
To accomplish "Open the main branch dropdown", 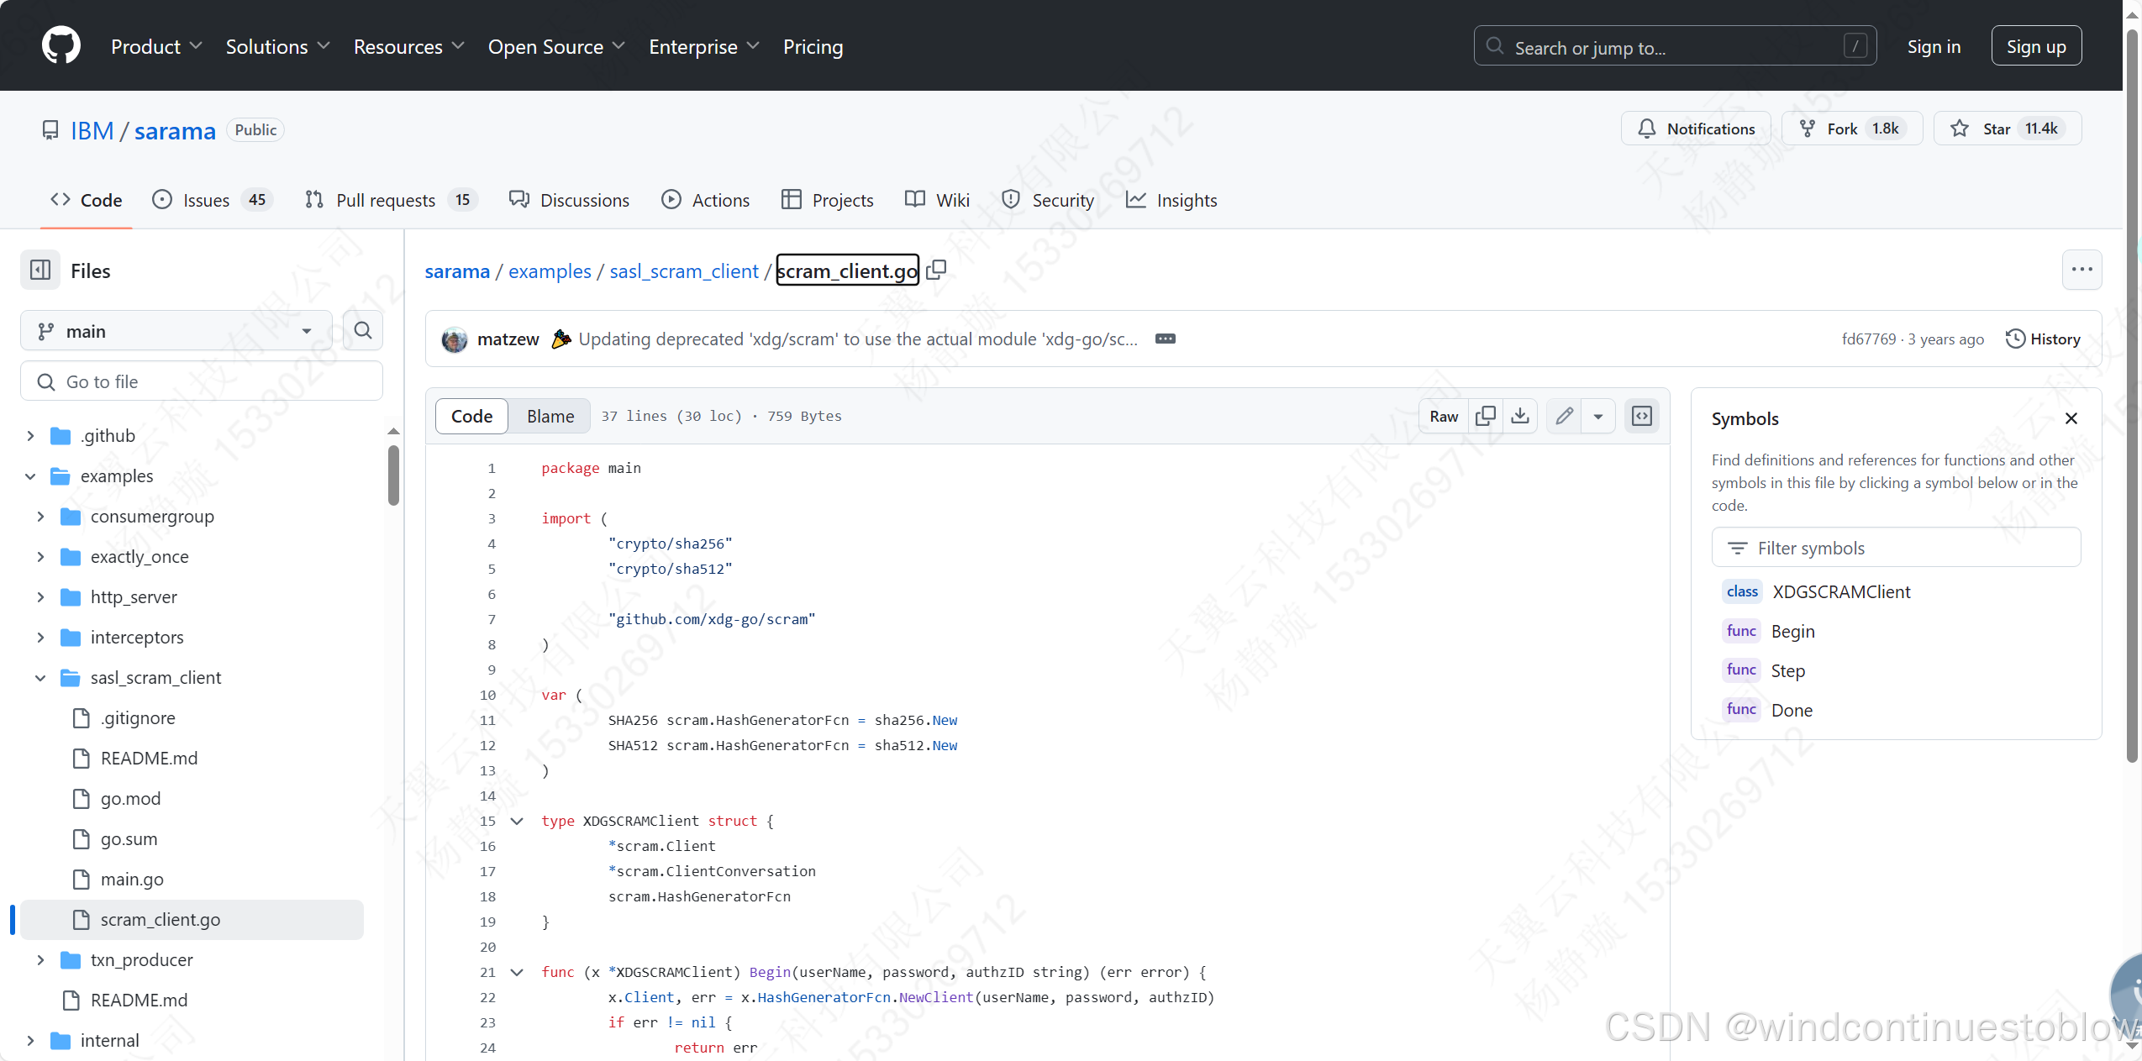I will (x=176, y=331).
